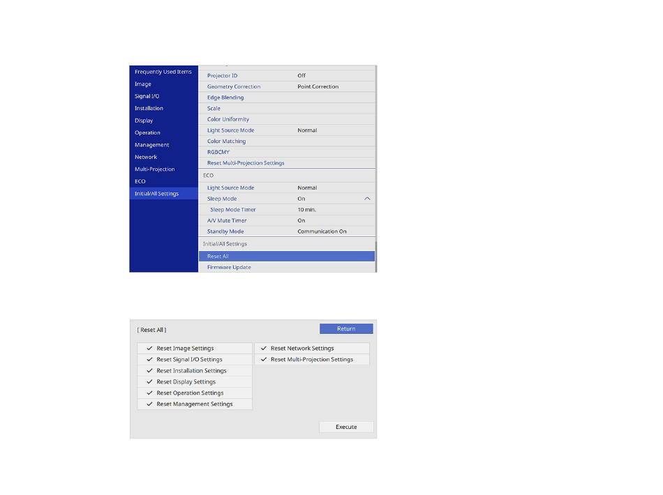Click the Off value for Projector ID

pyautogui.click(x=301, y=75)
